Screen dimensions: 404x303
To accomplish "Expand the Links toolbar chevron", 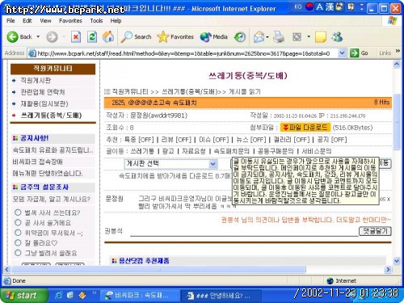I will pyautogui.click(x=398, y=51).
